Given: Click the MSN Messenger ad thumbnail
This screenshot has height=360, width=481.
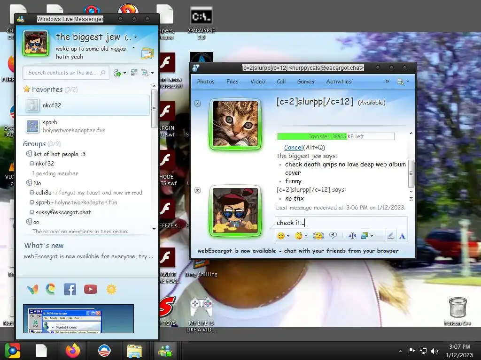Looking at the screenshot, I should point(78,319).
